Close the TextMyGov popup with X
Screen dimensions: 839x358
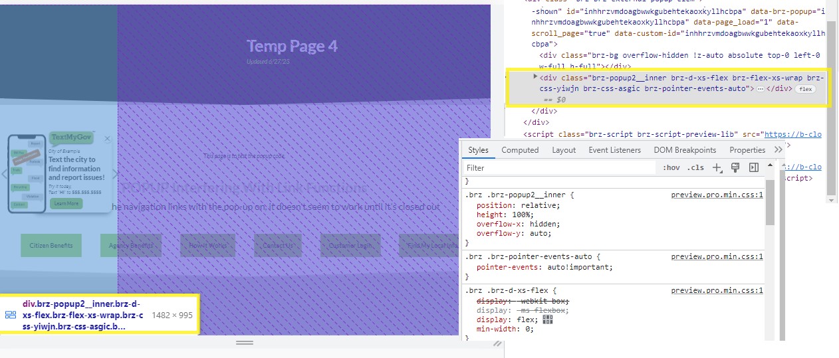(108, 139)
